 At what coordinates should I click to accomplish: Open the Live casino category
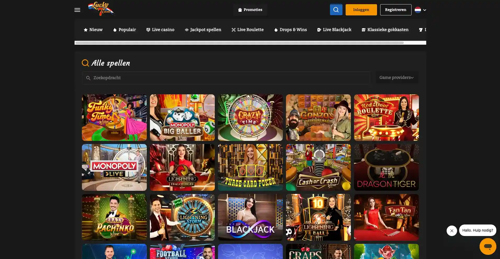pyautogui.click(x=160, y=30)
